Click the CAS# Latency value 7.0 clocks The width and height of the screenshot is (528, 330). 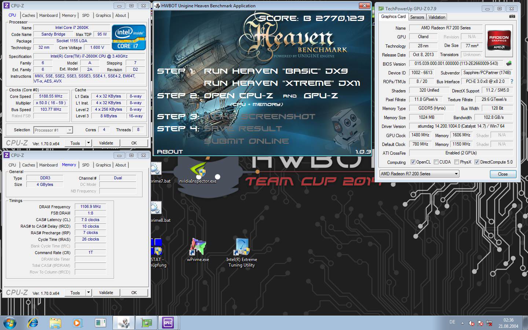tap(91, 220)
